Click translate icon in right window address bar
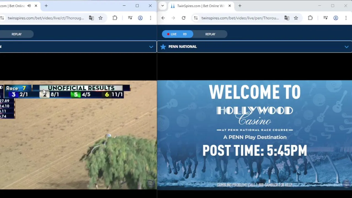The width and height of the screenshot is (352, 198). pyautogui.click(x=287, y=18)
